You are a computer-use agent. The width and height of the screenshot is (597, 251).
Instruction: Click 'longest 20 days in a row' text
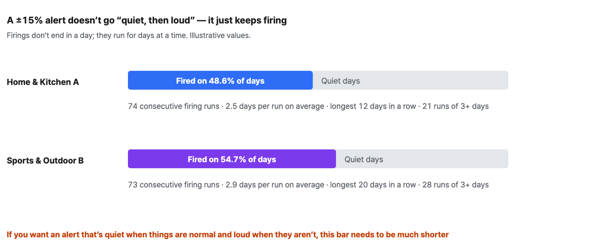[x=373, y=185]
